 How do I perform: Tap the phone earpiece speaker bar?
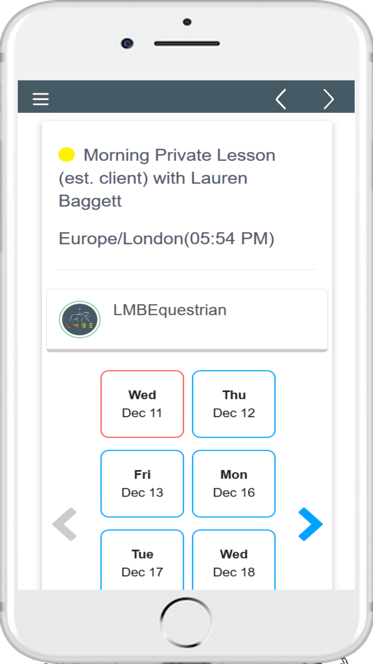[x=187, y=44]
